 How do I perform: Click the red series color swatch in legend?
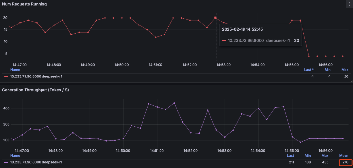point(6,77)
